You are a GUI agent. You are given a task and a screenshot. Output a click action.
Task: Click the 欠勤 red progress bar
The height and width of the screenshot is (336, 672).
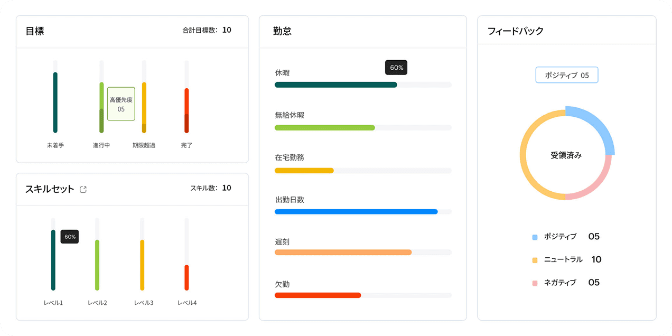pyautogui.click(x=318, y=295)
